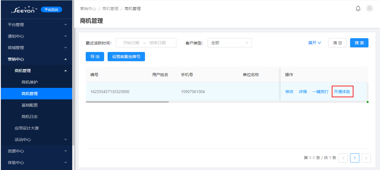Click the middle 商机管理 breadcrumb
Viewport: 380px width, 170px height.
(110, 9)
